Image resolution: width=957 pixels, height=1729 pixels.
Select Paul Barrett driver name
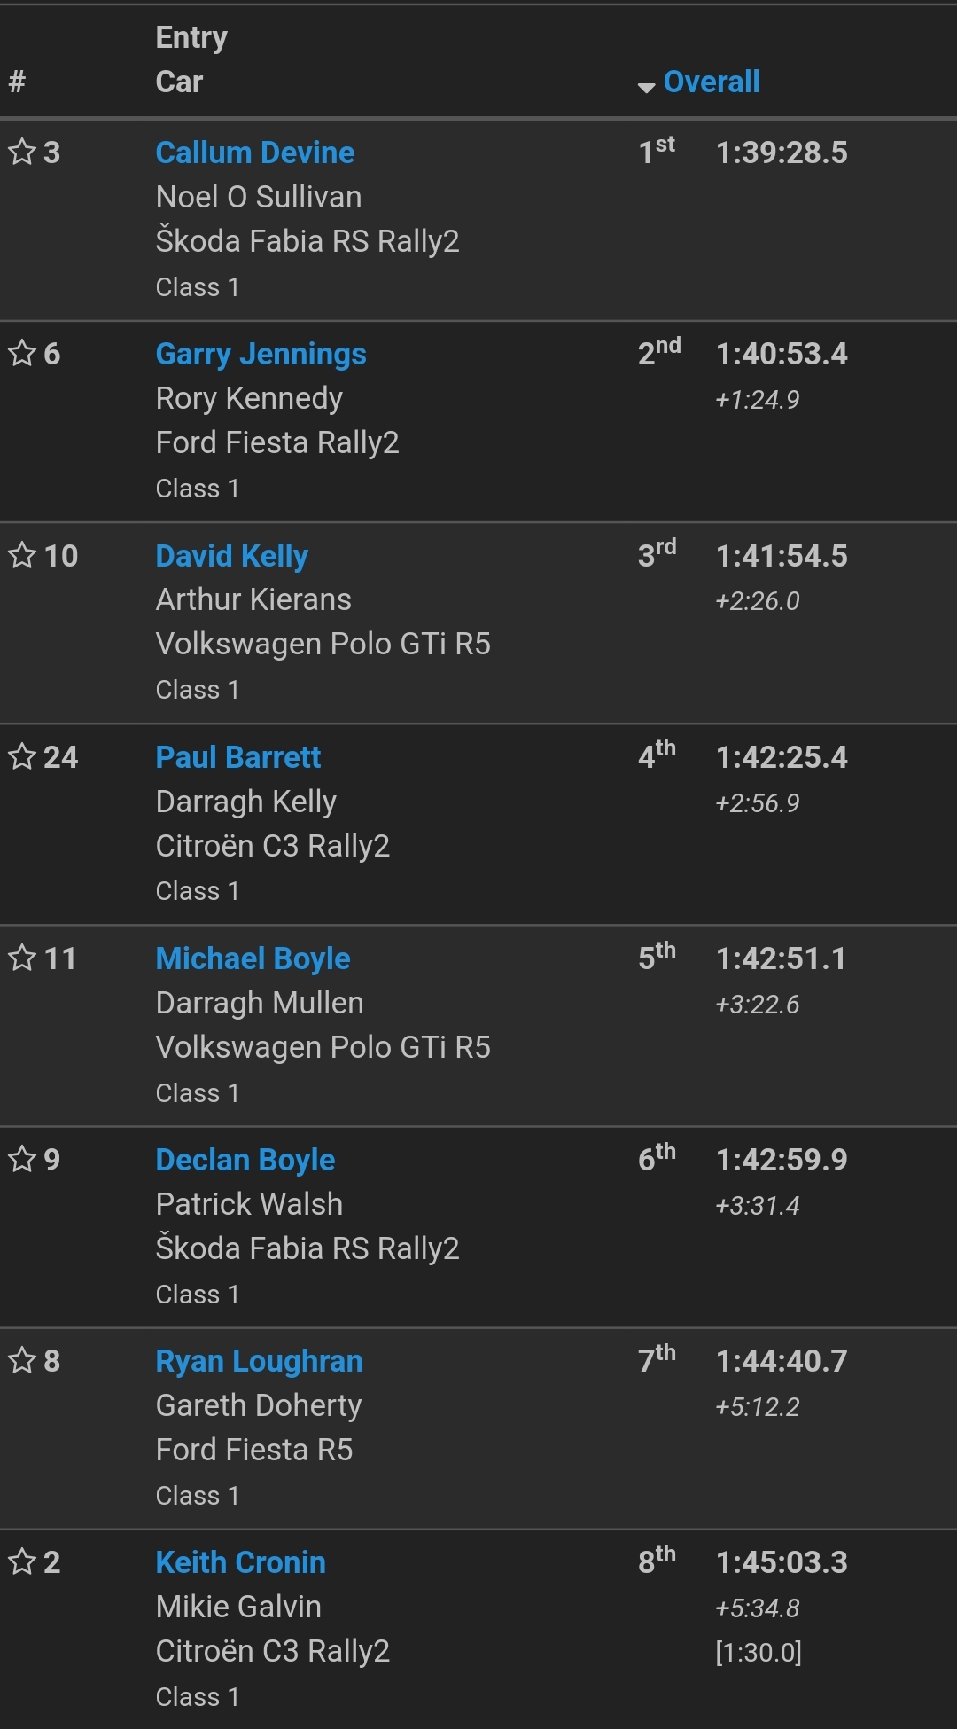(238, 757)
